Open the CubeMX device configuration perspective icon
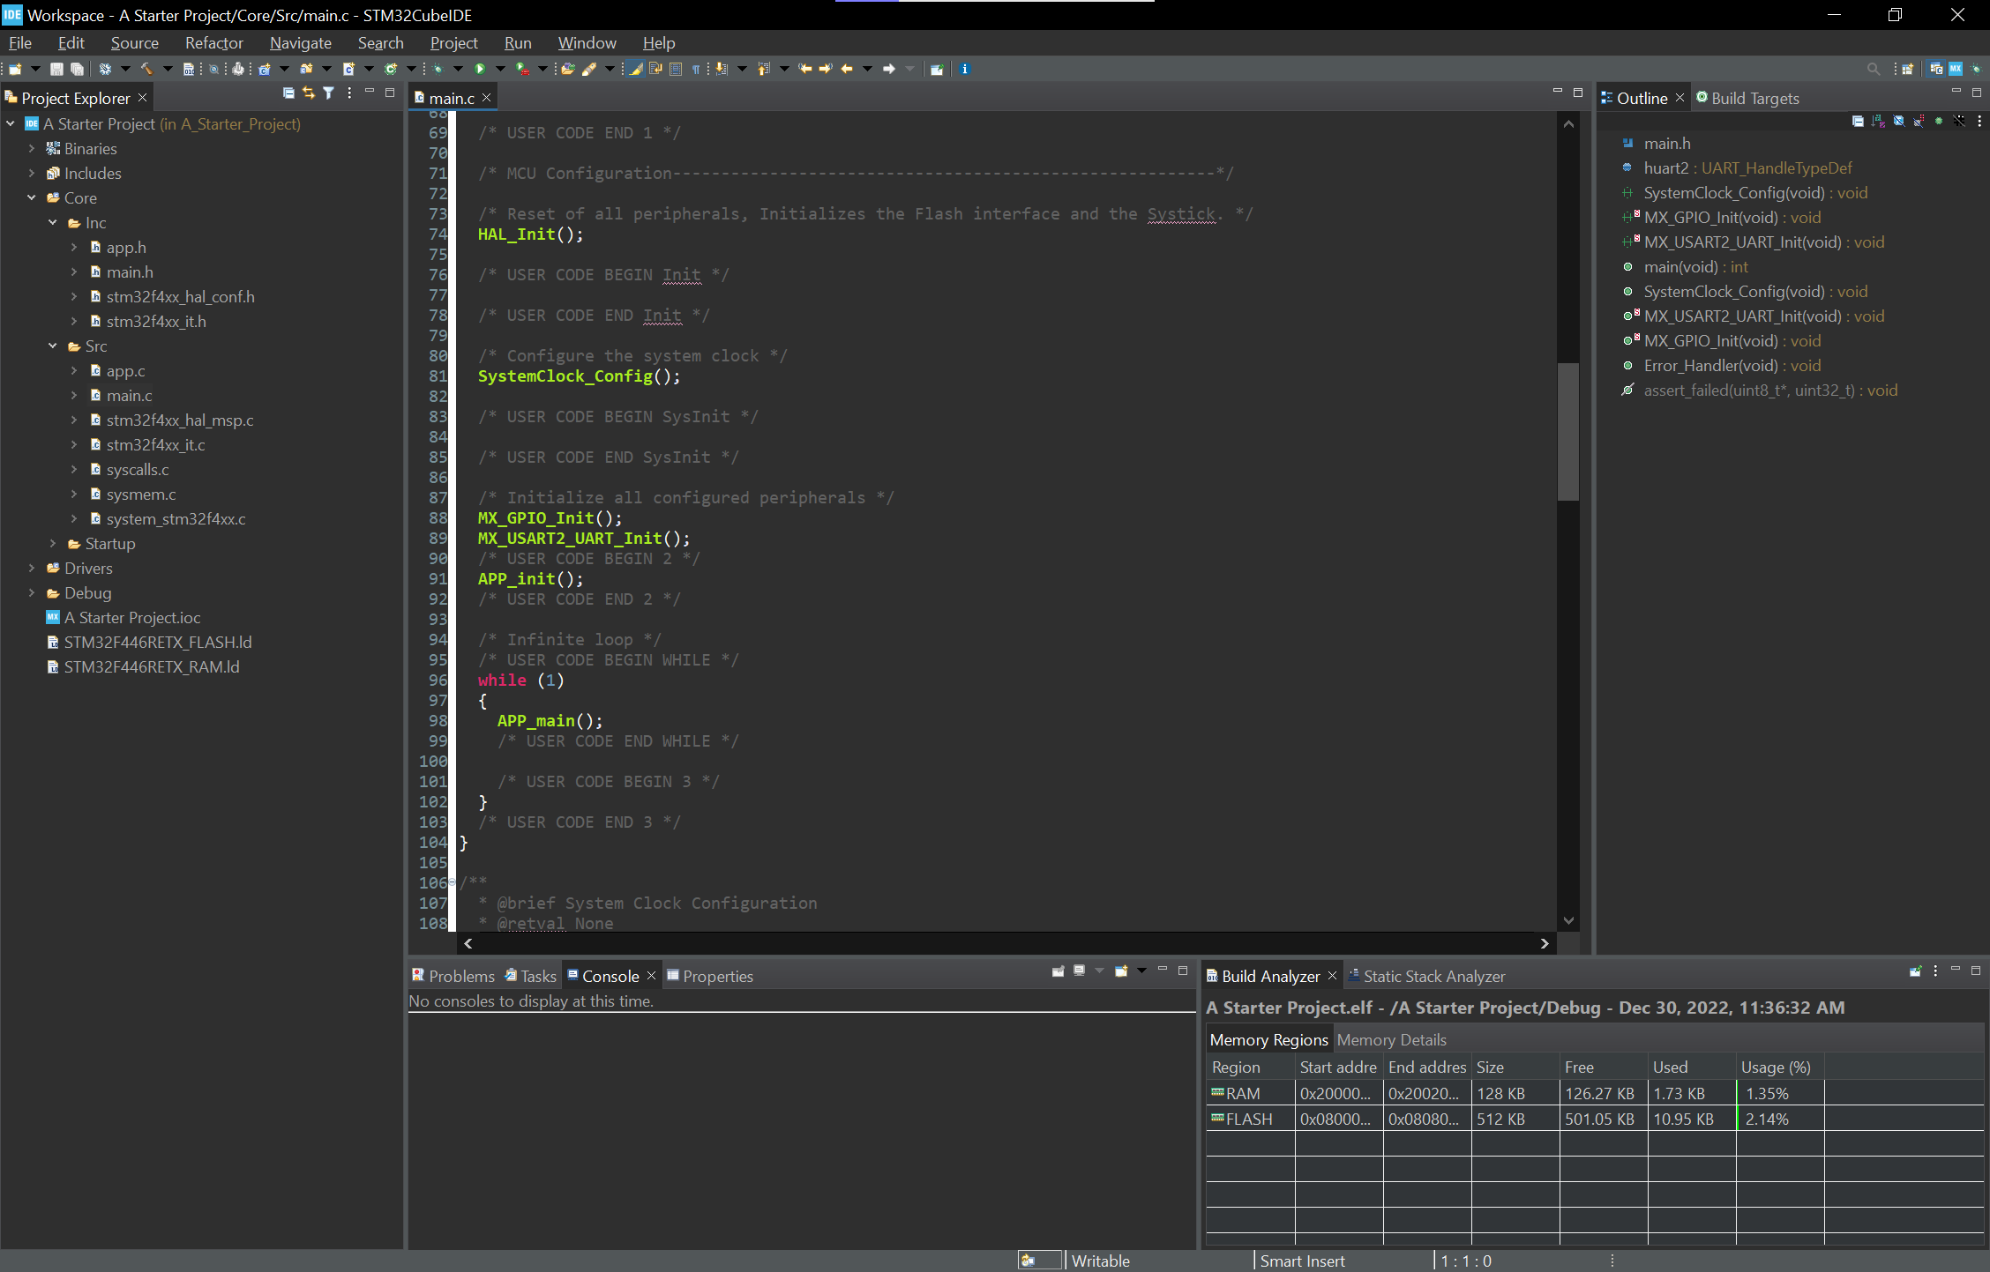 (x=1956, y=69)
